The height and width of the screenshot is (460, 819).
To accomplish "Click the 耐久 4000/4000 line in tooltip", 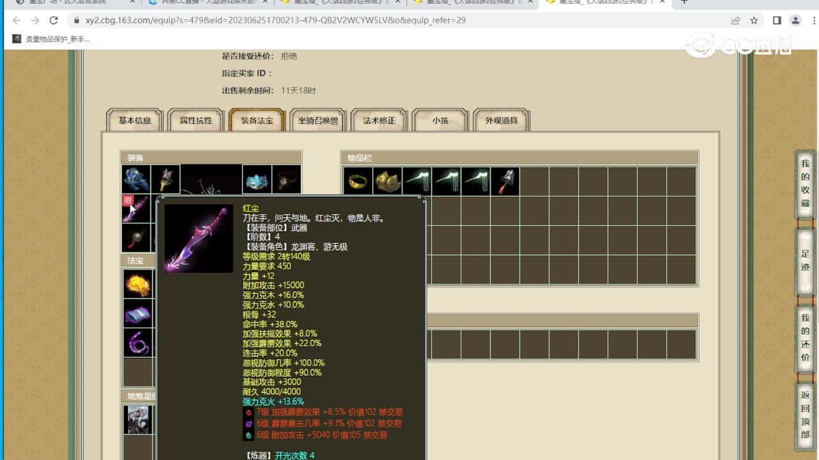I will [271, 392].
